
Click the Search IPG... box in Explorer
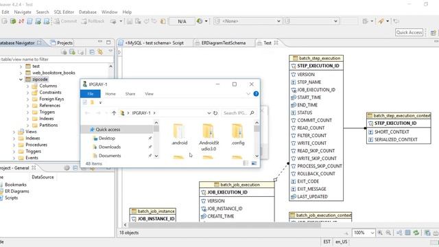239,113
